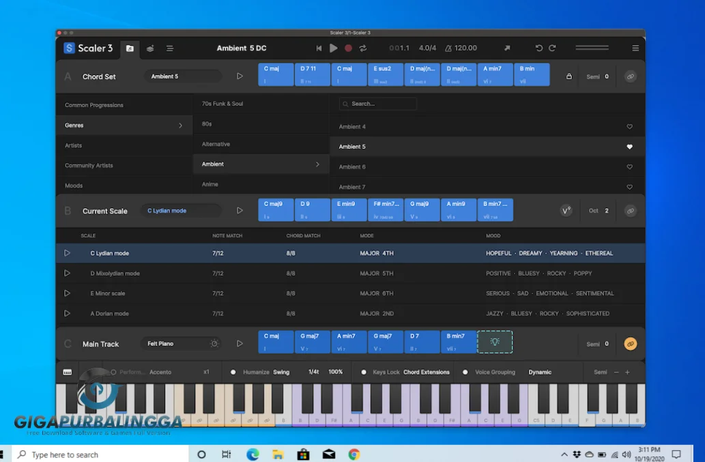This screenshot has width=705, height=462.
Task: Open the browser folder icon tab
Action: (130, 48)
